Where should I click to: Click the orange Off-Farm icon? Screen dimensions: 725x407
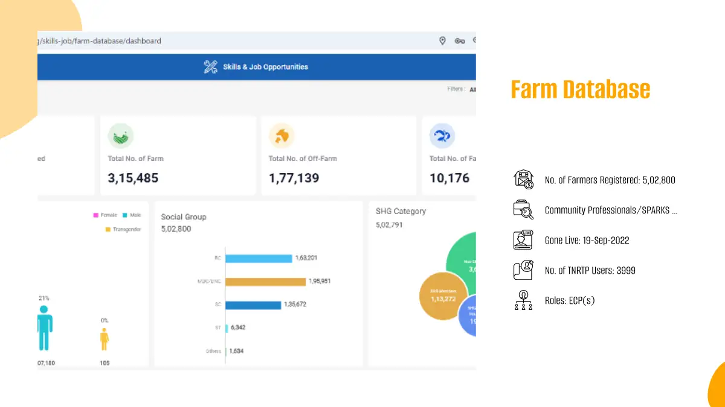point(281,136)
